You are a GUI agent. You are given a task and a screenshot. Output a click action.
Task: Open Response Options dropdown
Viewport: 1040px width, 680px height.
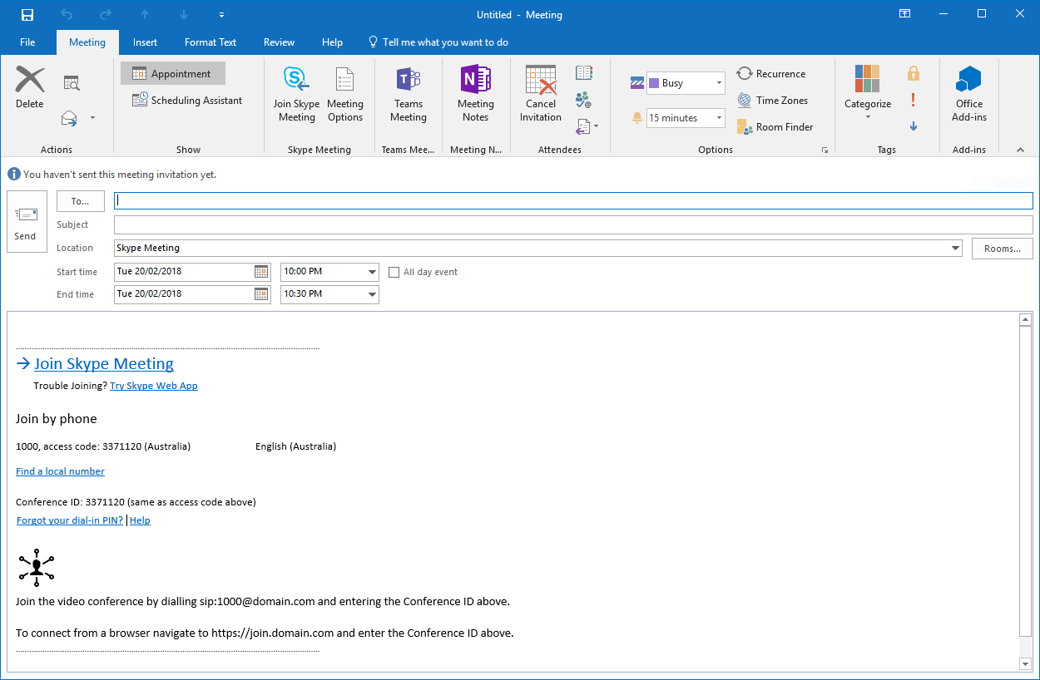[587, 126]
